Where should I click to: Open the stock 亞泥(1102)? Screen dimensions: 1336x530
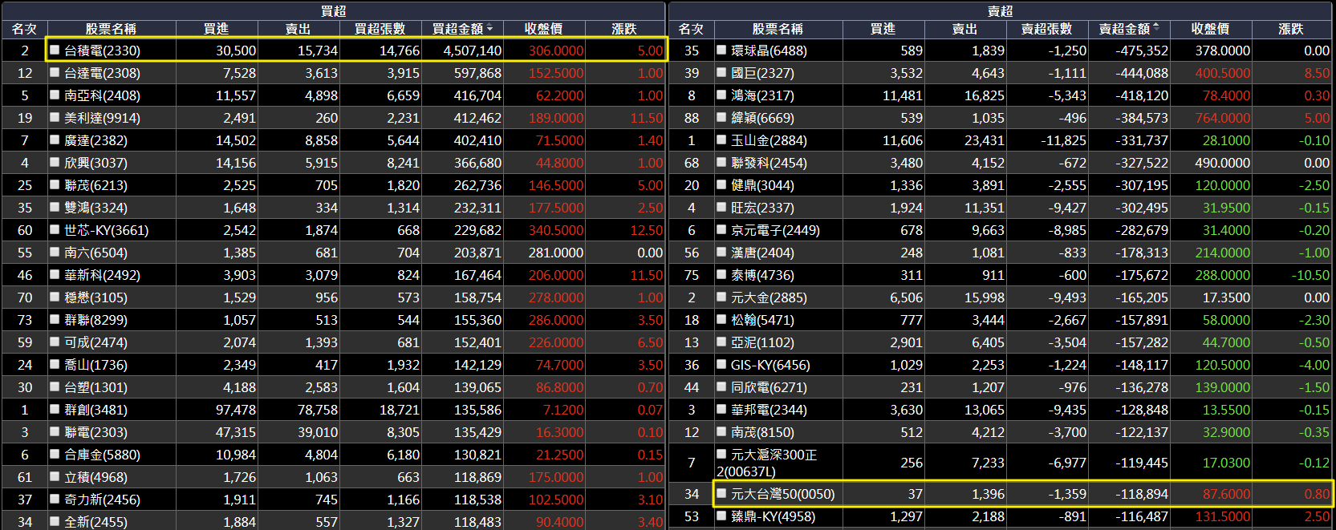[x=762, y=342]
